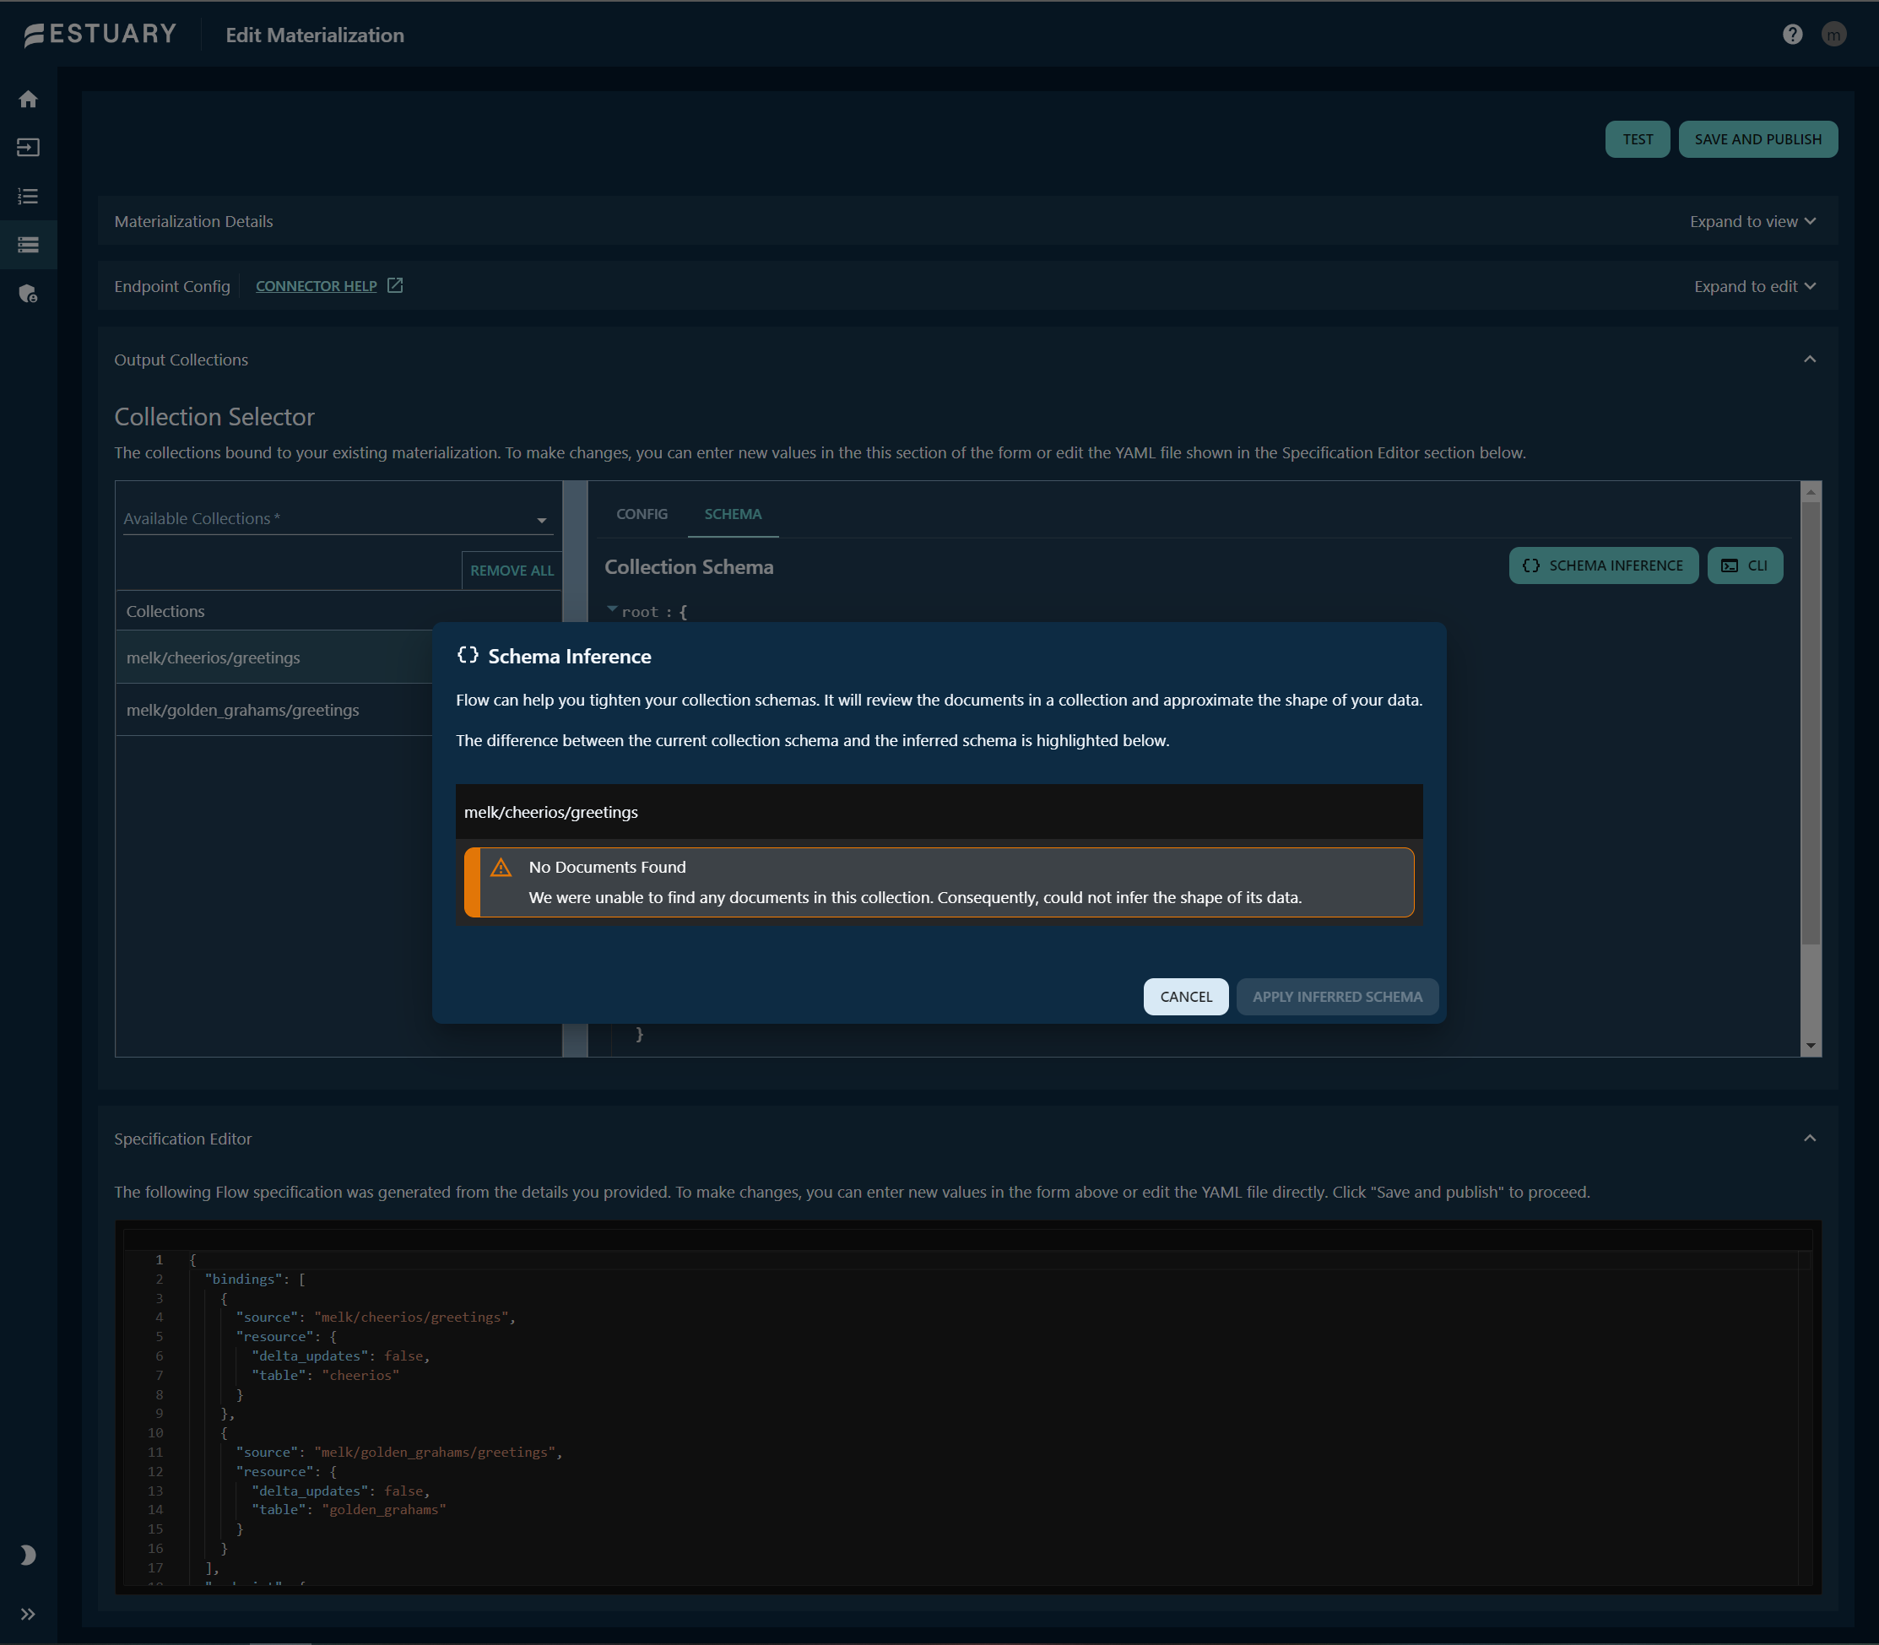Open the help question-mark icon
1879x1645 pixels.
click(1793, 35)
